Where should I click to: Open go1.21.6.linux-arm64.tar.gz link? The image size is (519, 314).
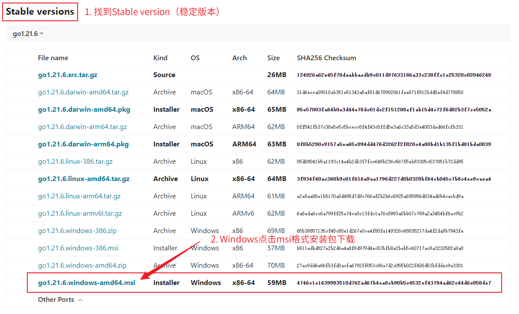79,196
